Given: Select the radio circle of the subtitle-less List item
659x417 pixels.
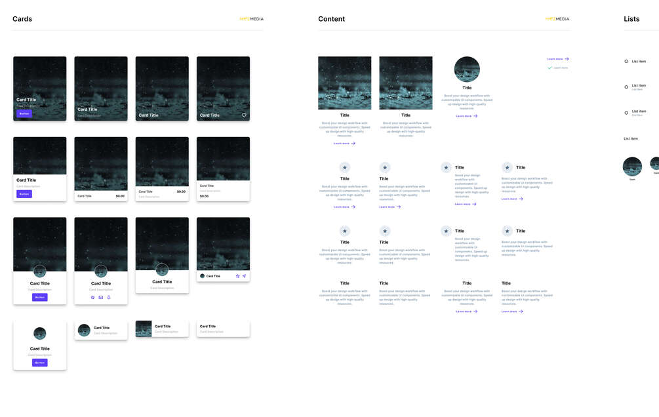Looking at the screenshot, I should [626, 62].
